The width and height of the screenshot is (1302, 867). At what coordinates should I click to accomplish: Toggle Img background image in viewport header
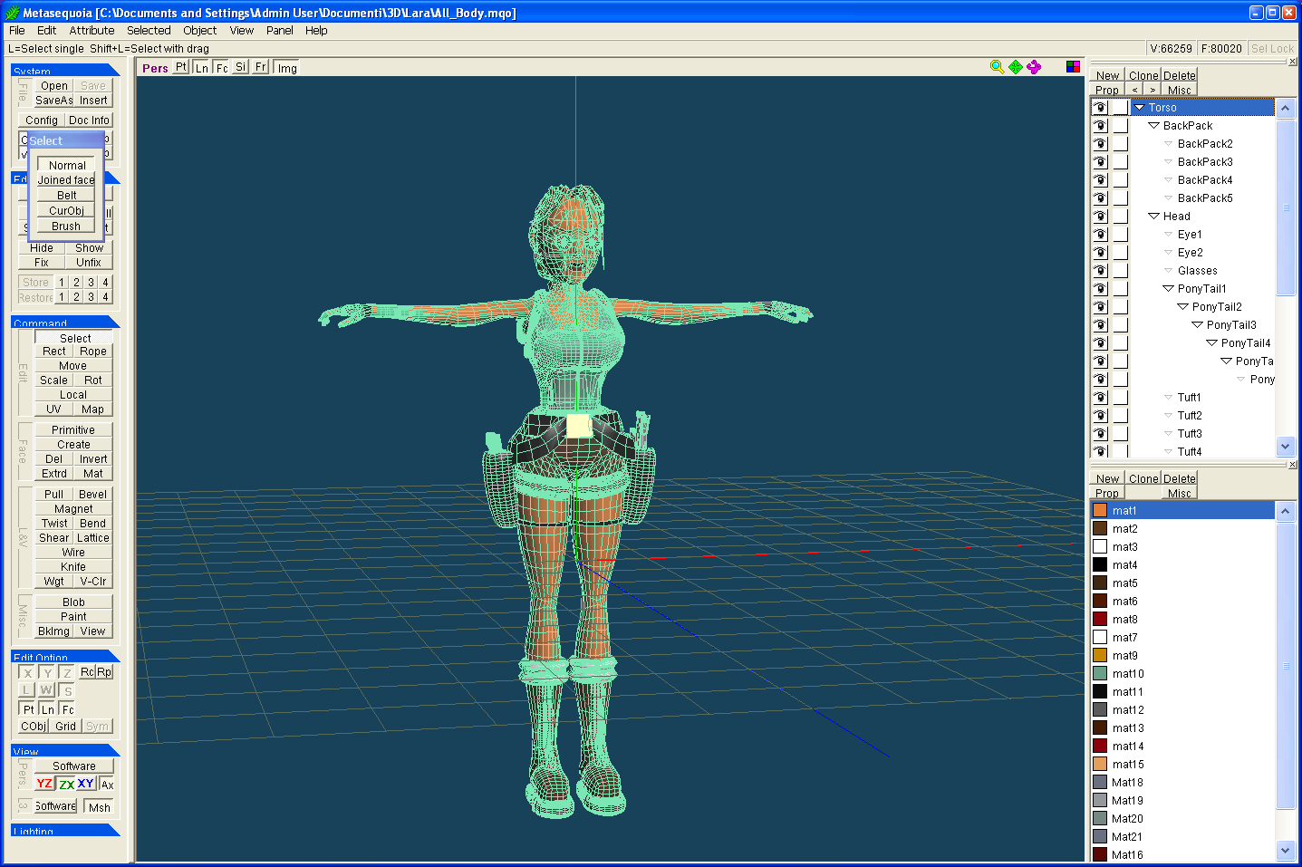pyautogui.click(x=287, y=68)
